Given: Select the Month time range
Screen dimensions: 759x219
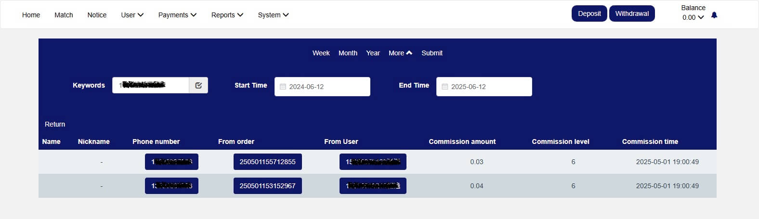Looking at the screenshot, I should coord(348,53).
